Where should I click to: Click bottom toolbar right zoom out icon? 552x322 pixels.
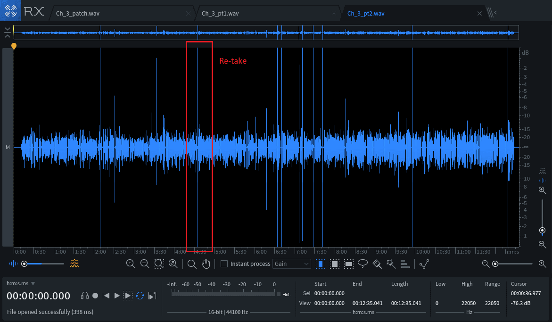[486, 264]
